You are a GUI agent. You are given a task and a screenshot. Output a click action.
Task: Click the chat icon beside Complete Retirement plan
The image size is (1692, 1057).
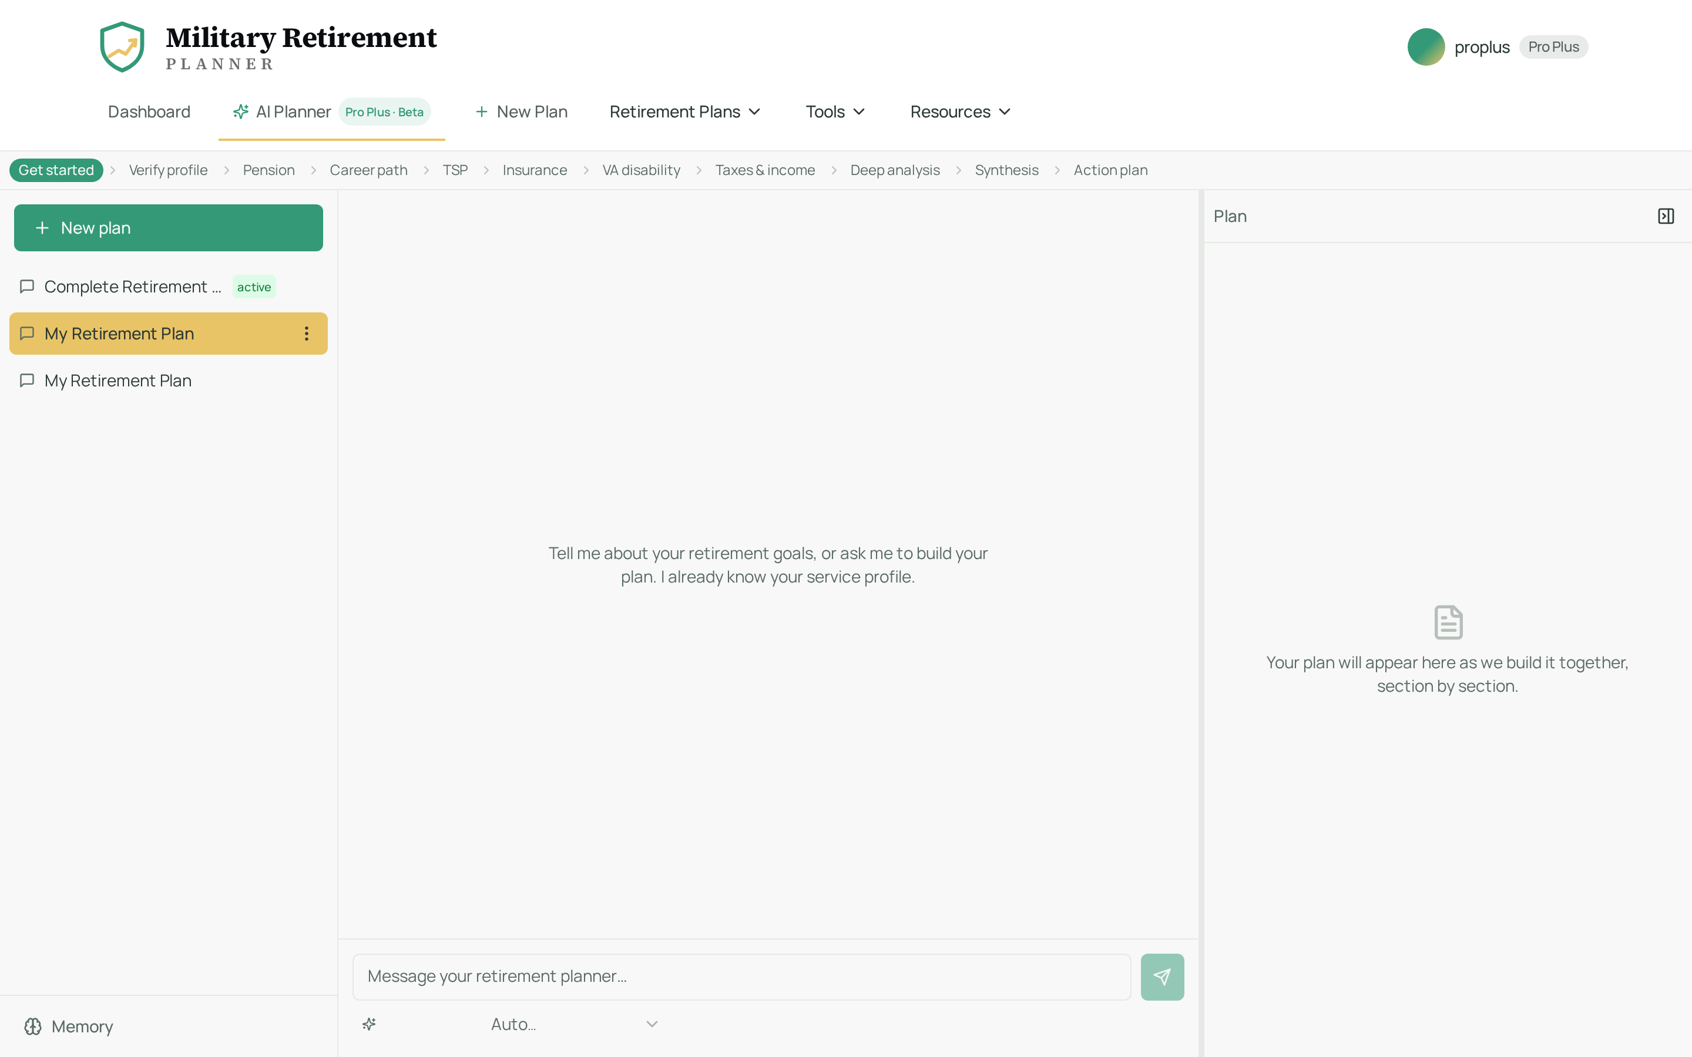pyautogui.click(x=27, y=287)
